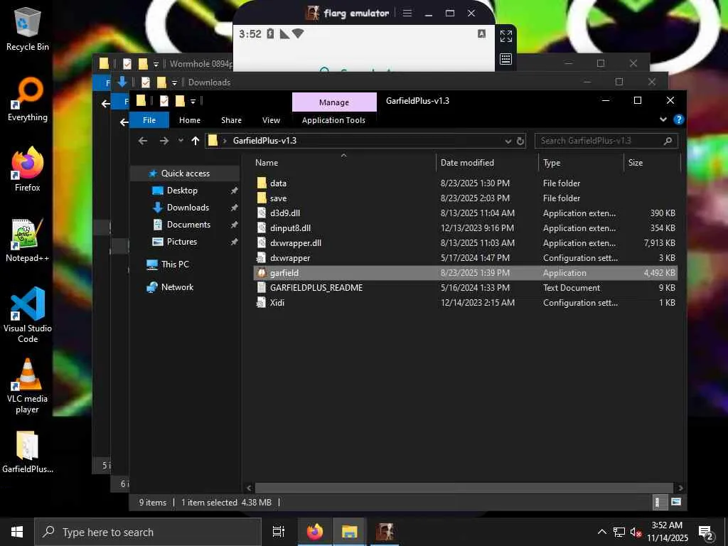The width and height of the screenshot is (728, 546).
Task: Open the address bar previous locations dropdown
Action: click(508, 141)
